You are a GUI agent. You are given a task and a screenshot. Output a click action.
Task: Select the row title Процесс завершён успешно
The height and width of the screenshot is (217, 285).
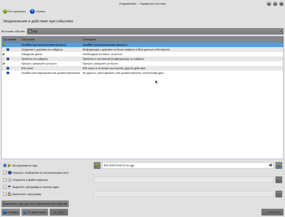tap(39, 64)
